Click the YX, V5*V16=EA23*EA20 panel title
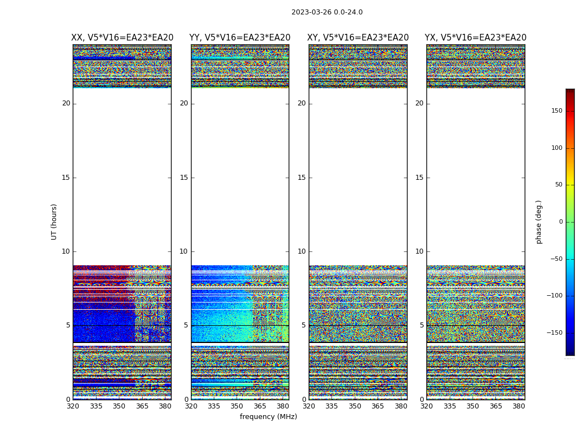 pos(475,38)
